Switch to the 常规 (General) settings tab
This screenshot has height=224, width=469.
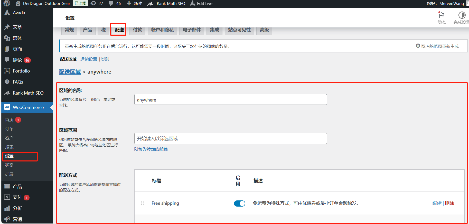[69, 30]
